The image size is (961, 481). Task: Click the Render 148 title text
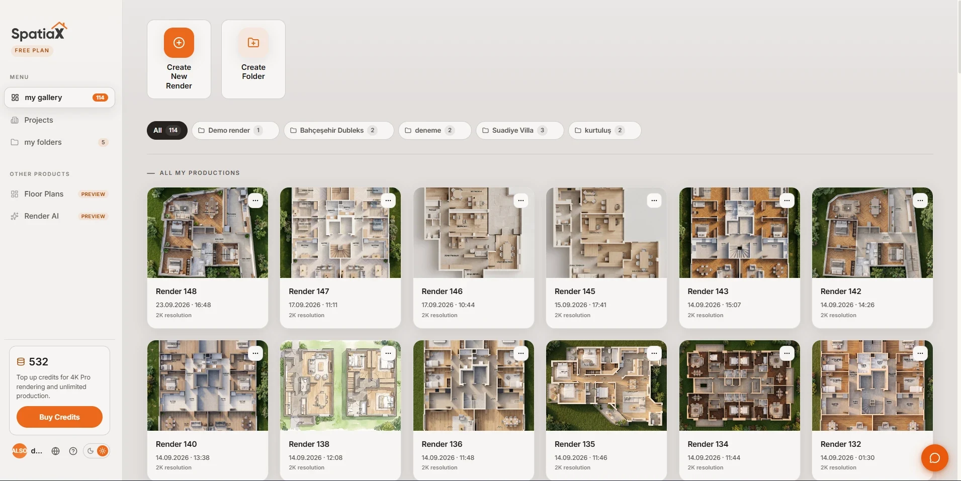(176, 292)
